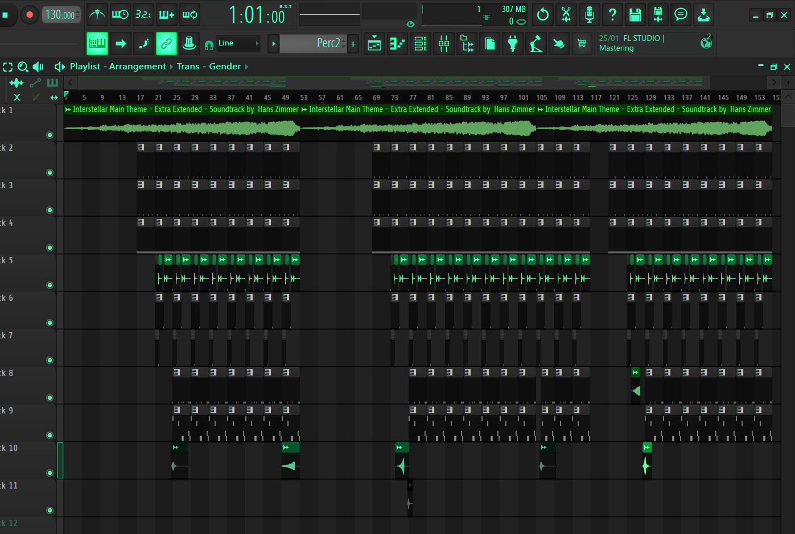Click the microphone one-click recording icon
The height and width of the screenshot is (534, 795).
coord(590,15)
